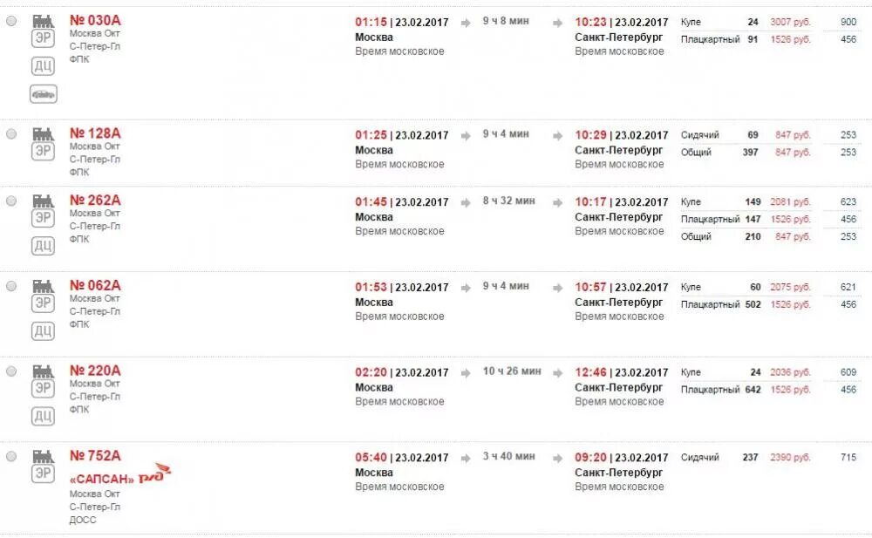Click Купе price 3007 руб. for train 030А
This screenshot has width=872, height=538.
coord(790,23)
